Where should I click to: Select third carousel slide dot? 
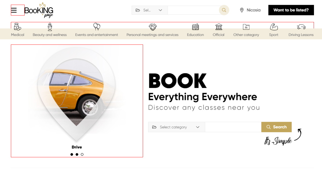click(x=82, y=154)
